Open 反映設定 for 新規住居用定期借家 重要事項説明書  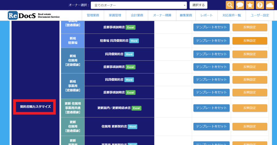point(250,67)
